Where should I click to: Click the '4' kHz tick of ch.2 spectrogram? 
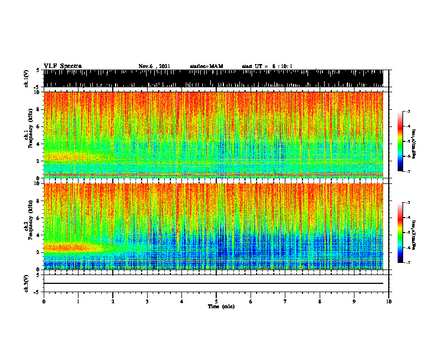click(x=38, y=235)
